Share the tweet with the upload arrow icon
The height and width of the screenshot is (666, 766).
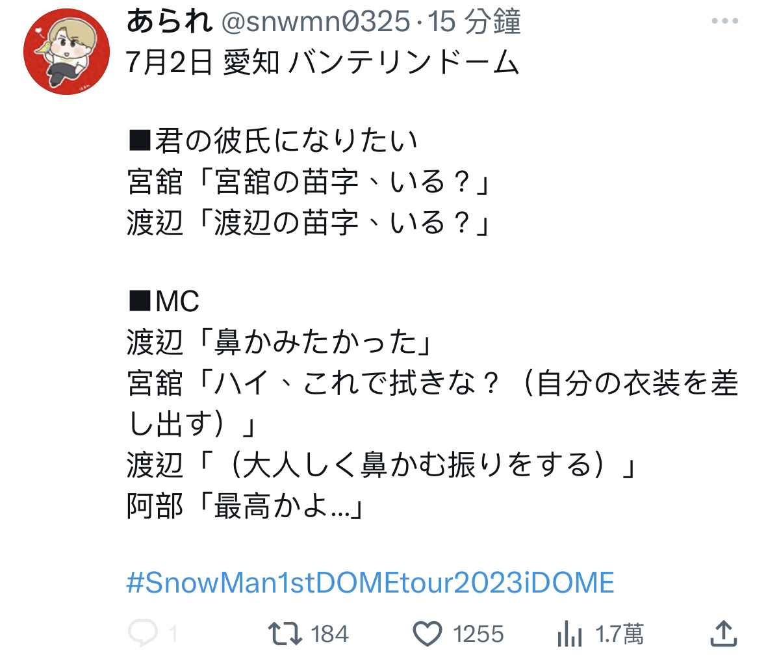pos(724,634)
